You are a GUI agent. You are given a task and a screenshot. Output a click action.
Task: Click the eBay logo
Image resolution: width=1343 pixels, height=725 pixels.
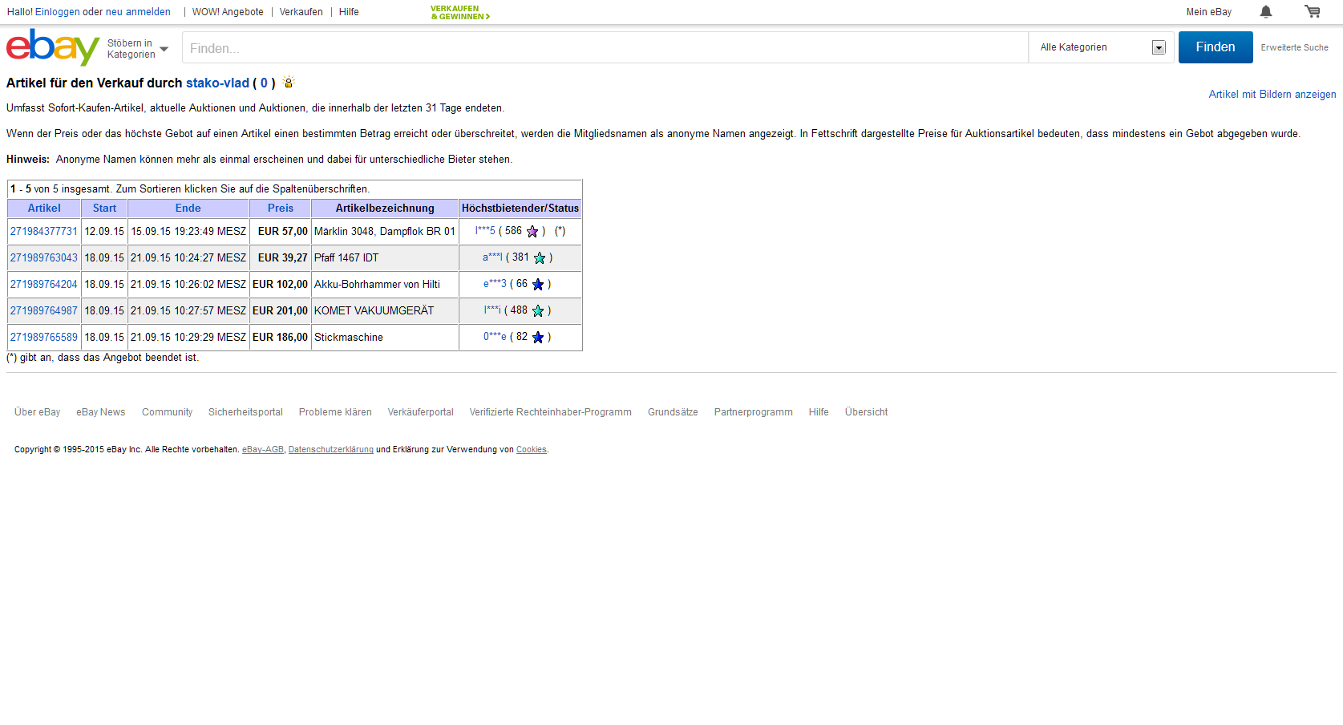(x=52, y=47)
